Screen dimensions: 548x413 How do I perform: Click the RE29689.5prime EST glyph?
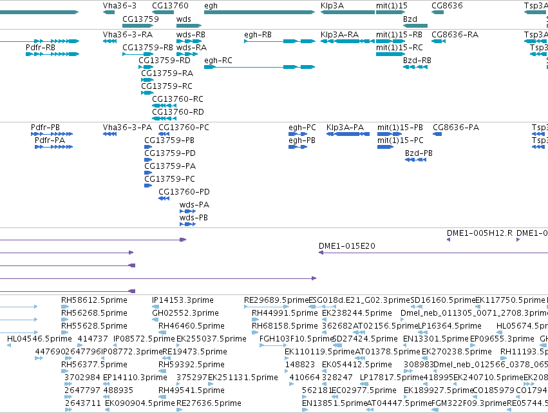pos(267,307)
